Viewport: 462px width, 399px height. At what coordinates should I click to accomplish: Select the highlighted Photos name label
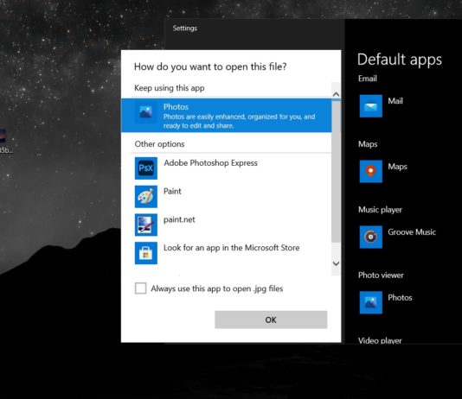(176, 107)
